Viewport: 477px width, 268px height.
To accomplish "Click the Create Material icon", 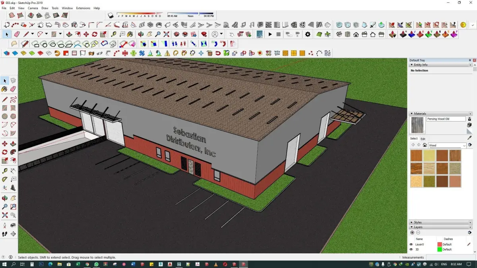I will pyautogui.click(x=469, y=125).
